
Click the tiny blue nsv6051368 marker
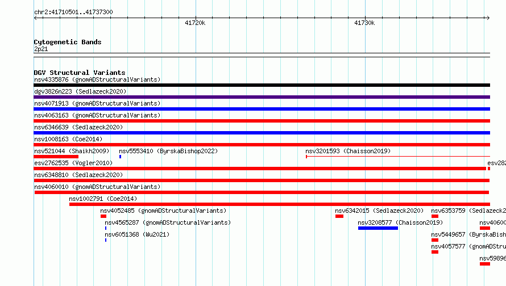point(106,240)
